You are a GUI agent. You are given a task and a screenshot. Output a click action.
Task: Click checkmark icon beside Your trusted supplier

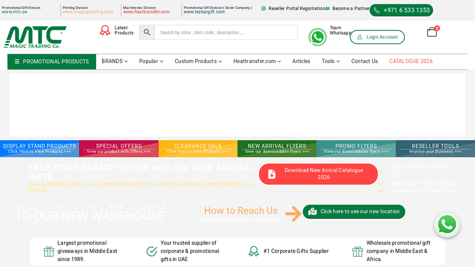click(x=151, y=251)
